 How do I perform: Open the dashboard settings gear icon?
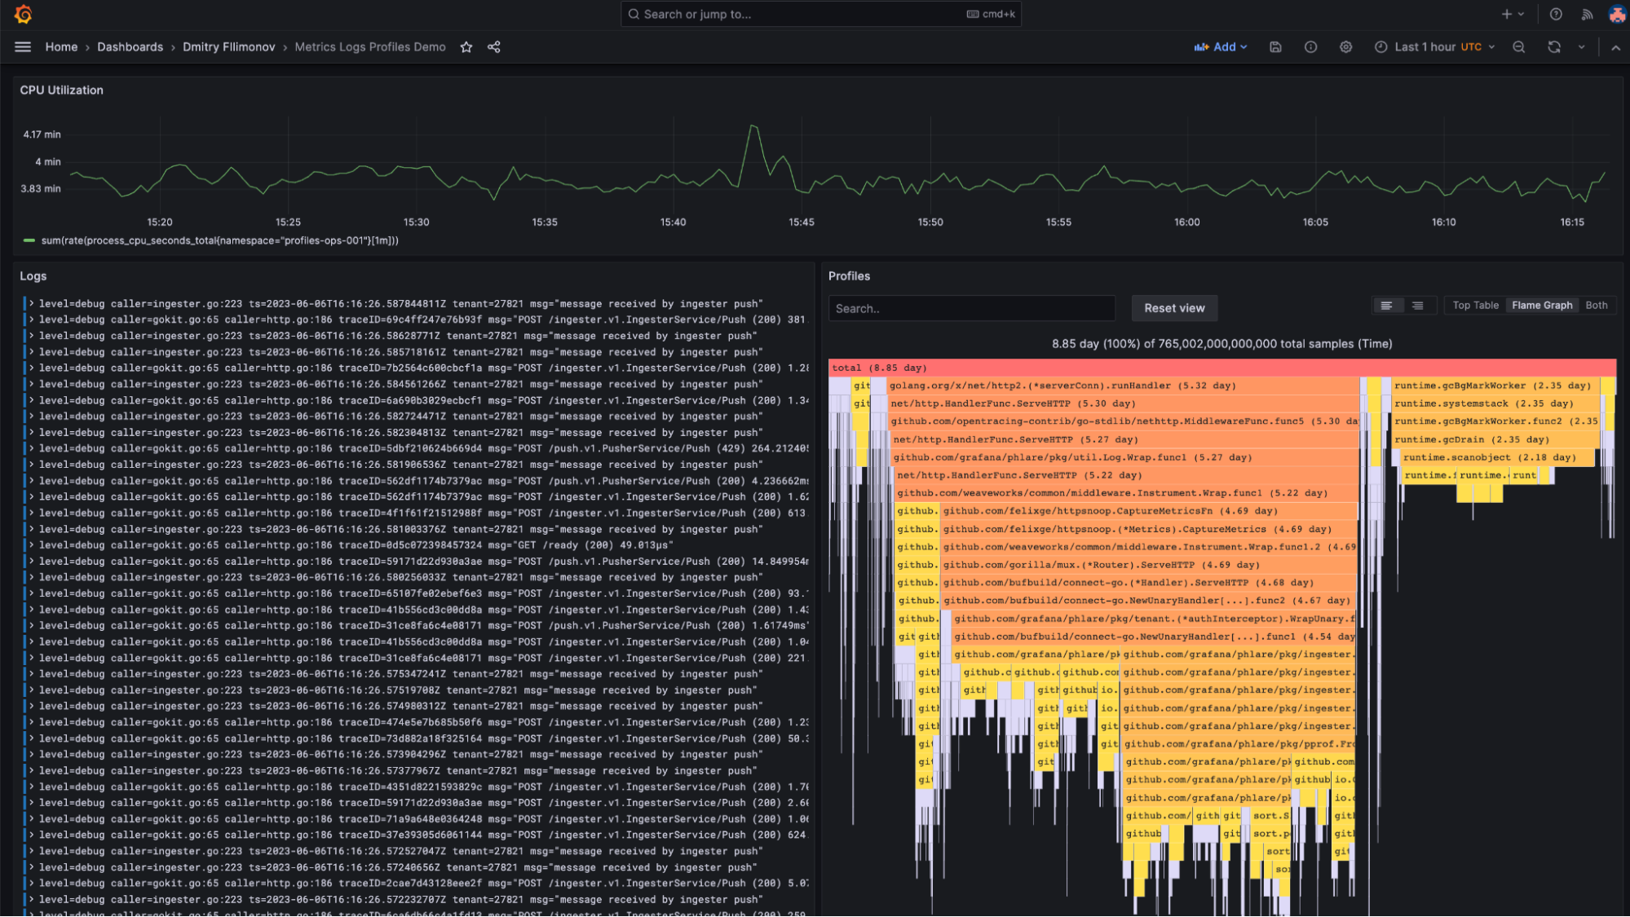pos(1345,46)
